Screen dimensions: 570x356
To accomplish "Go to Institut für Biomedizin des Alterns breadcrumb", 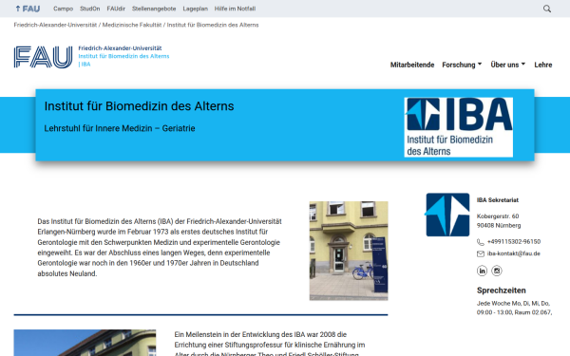I will (x=213, y=25).
